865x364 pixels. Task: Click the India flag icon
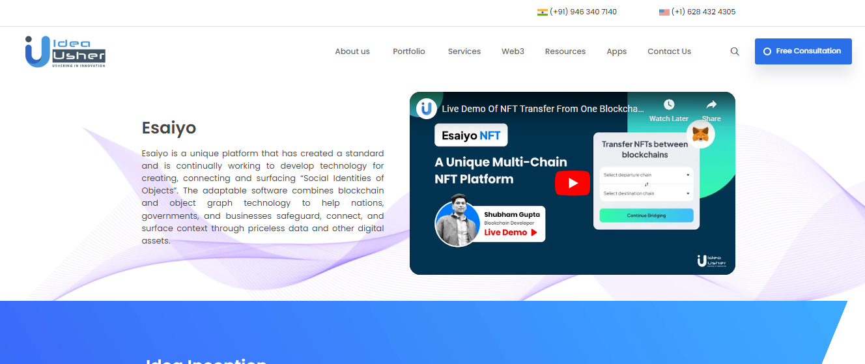tap(542, 12)
